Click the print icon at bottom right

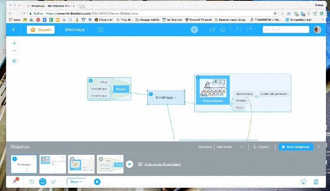pos(316,182)
